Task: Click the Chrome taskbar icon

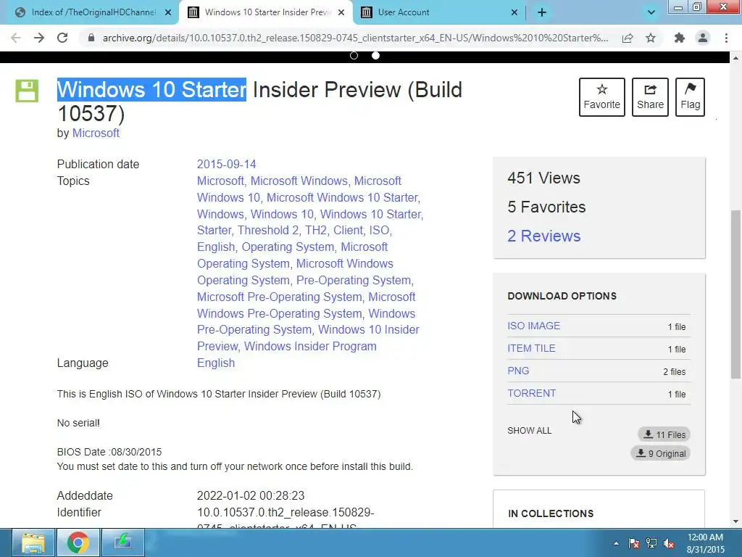Action: click(x=78, y=542)
